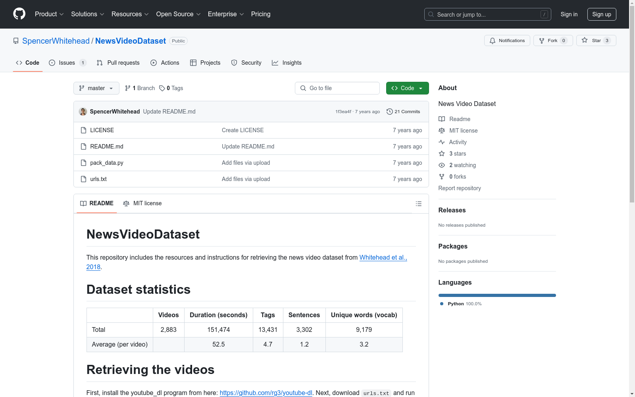Switch to the Actions tab
This screenshot has height=397, width=635.
(x=165, y=63)
